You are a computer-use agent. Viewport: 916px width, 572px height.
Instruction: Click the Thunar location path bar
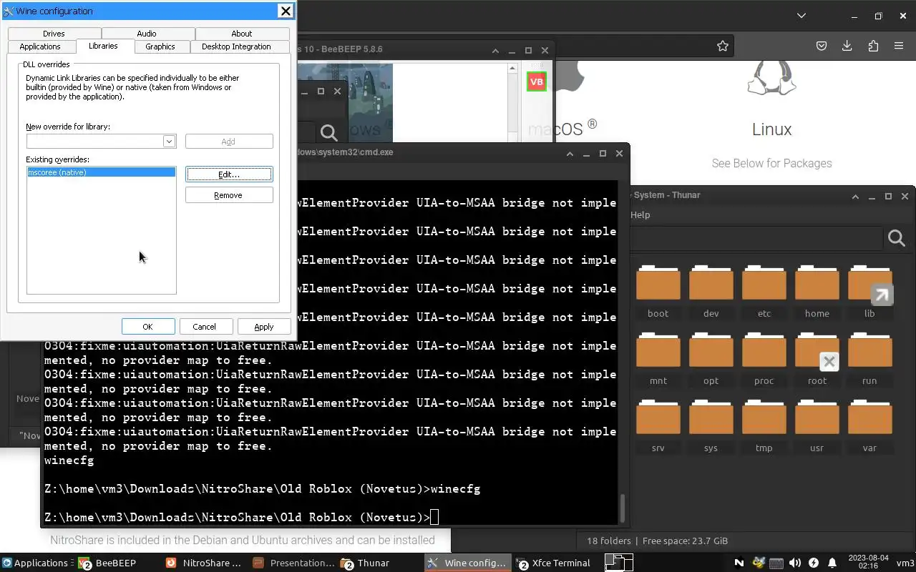756,238
